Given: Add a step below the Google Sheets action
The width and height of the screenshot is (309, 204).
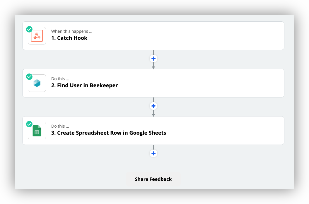Looking at the screenshot, I should [153, 153].
